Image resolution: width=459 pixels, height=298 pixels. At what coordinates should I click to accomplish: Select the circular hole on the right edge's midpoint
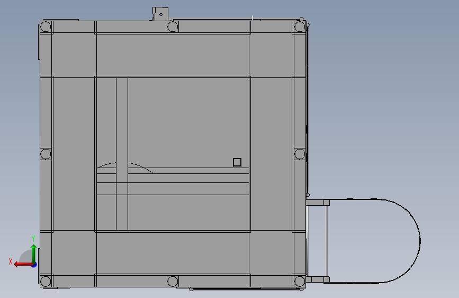tap(300, 154)
